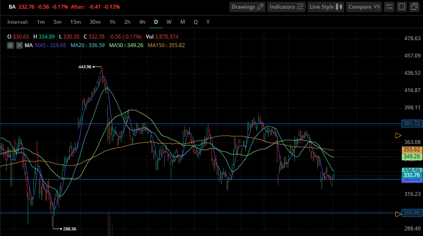Select the 15m interval

[75, 22]
